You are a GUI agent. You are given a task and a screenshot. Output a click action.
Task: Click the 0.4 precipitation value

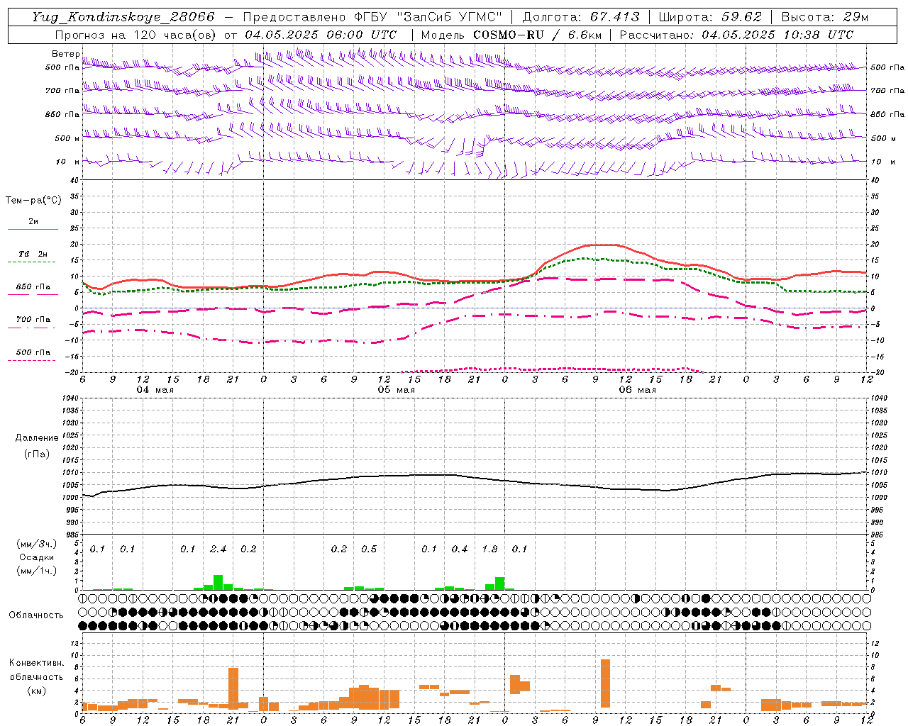460,549
